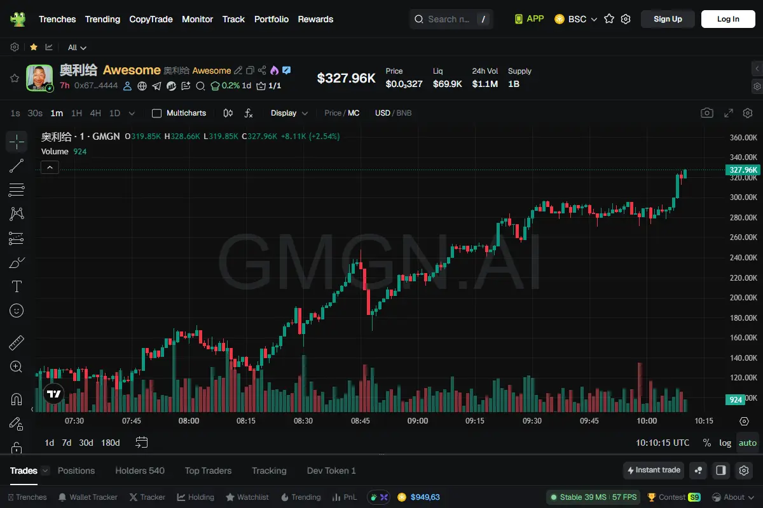Open the Portfolio page

(x=272, y=19)
